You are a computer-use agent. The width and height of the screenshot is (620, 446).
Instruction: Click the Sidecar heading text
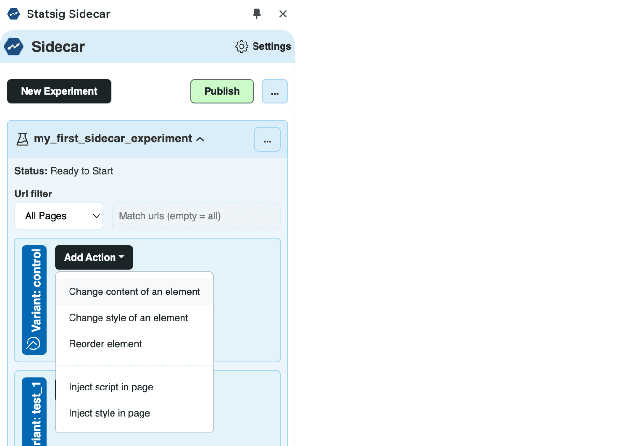pyautogui.click(x=58, y=47)
